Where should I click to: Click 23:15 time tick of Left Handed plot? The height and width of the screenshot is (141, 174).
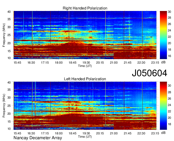click(155, 133)
